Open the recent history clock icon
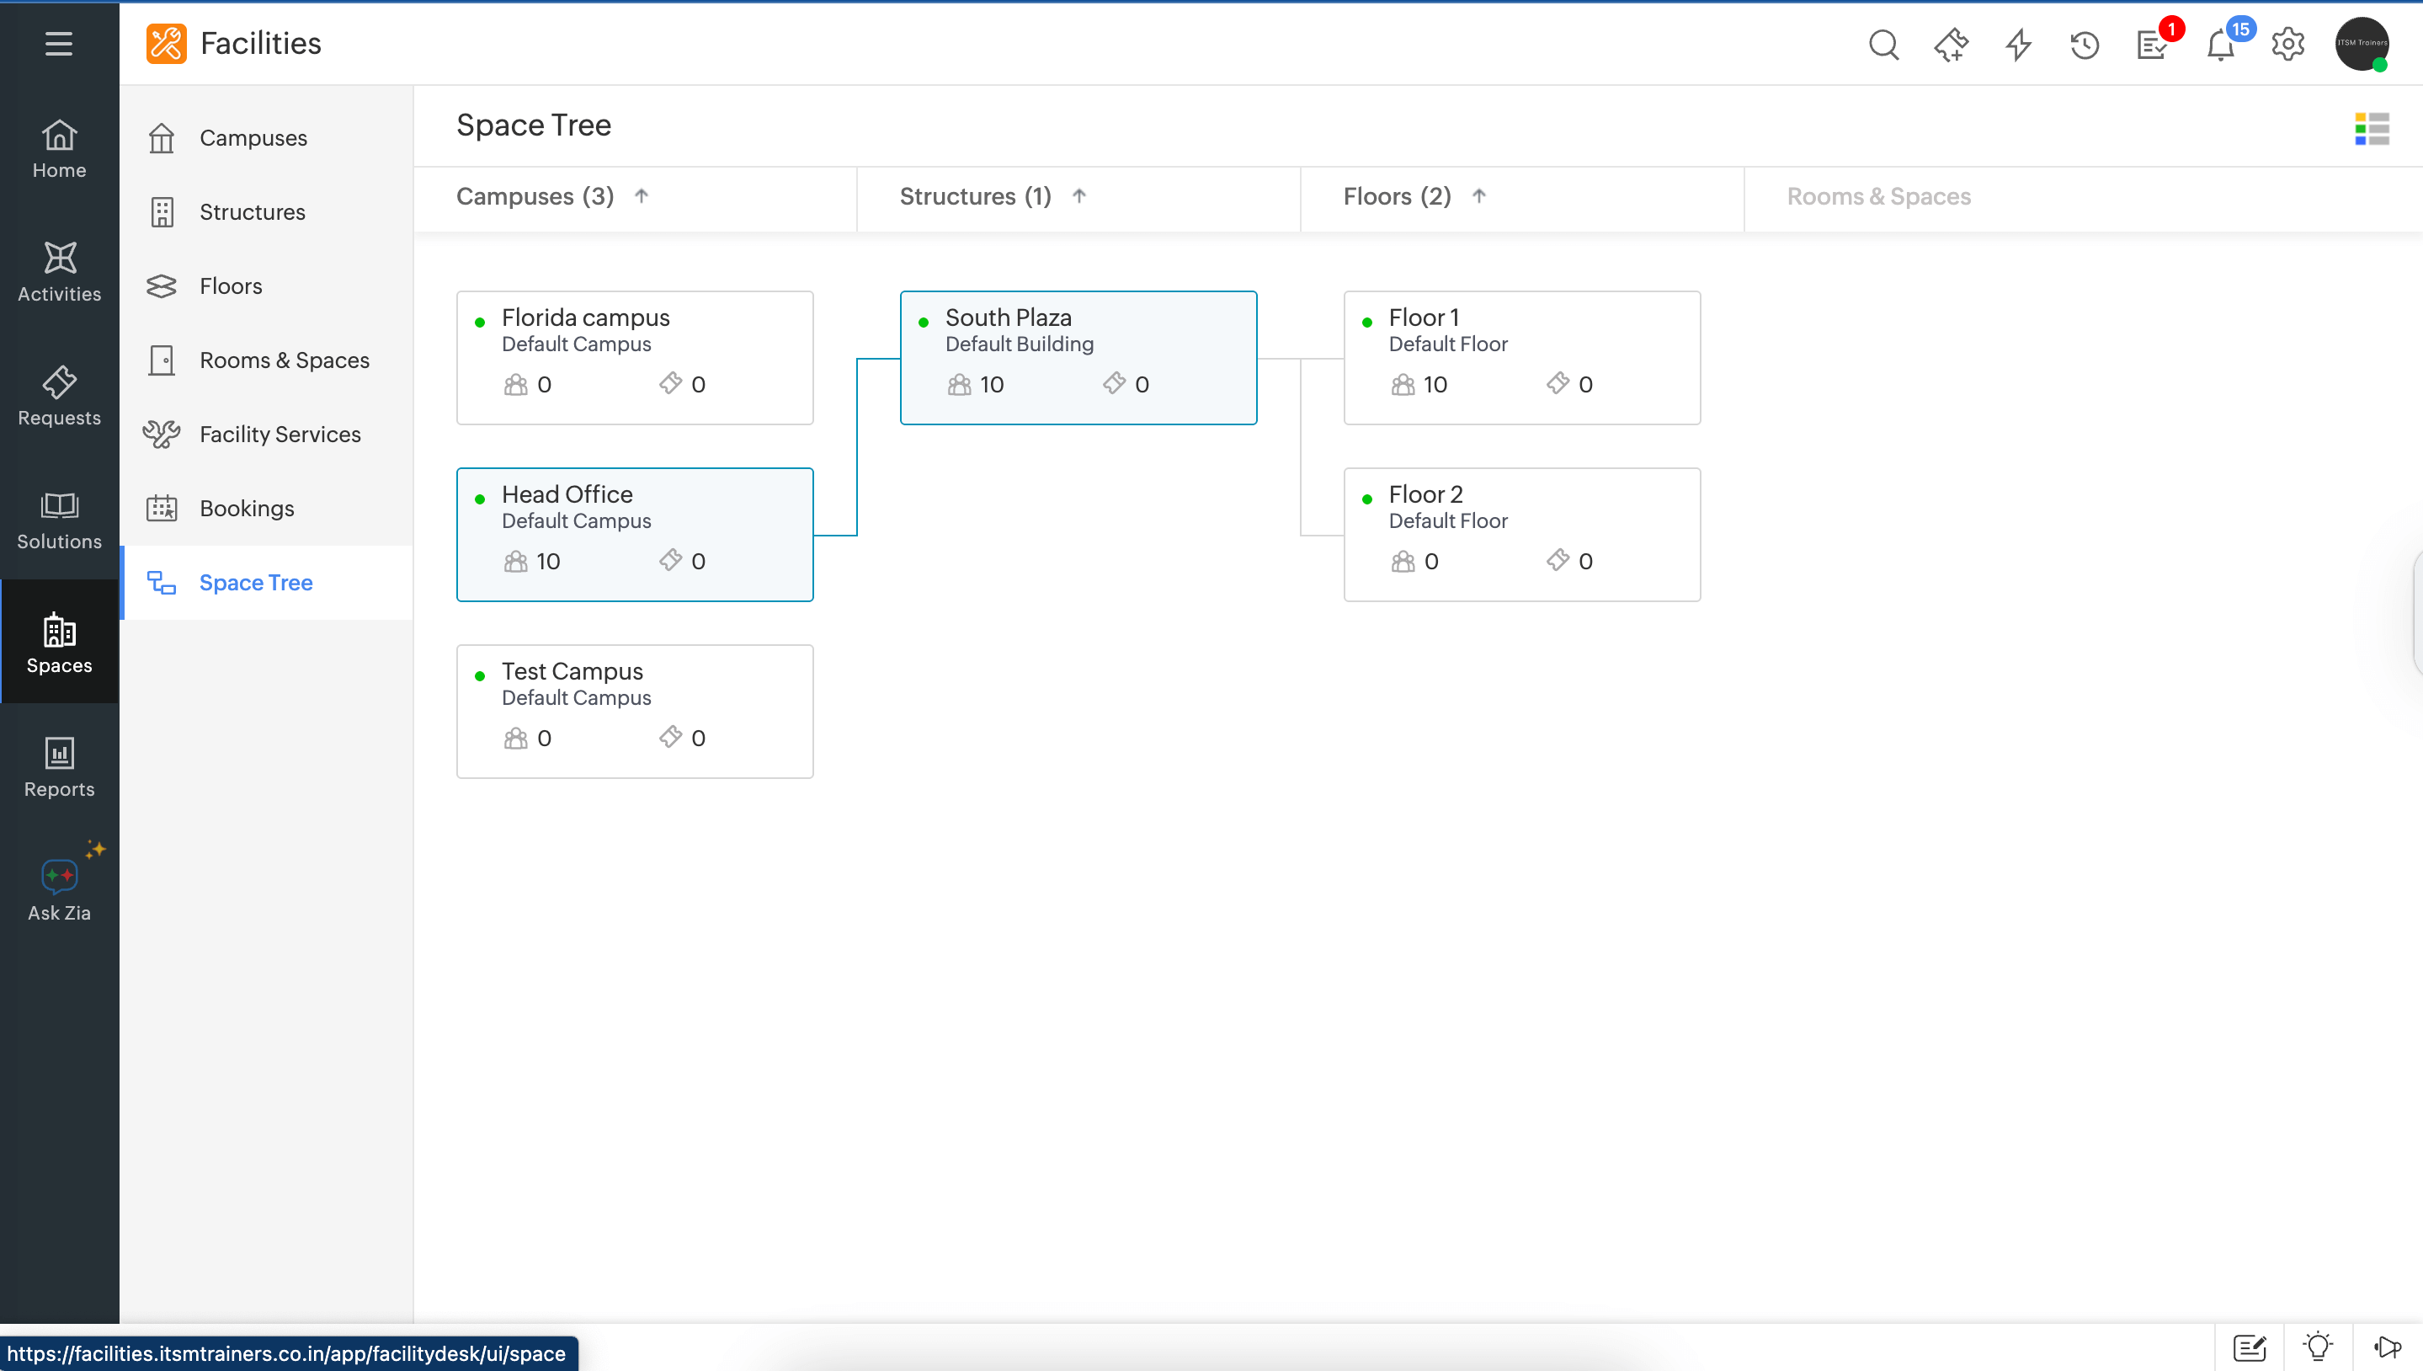2423x1371 pixels. pyautogui.click(x=2084, y=45)
